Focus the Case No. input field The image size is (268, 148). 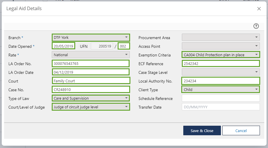click(x=91, y=89)
